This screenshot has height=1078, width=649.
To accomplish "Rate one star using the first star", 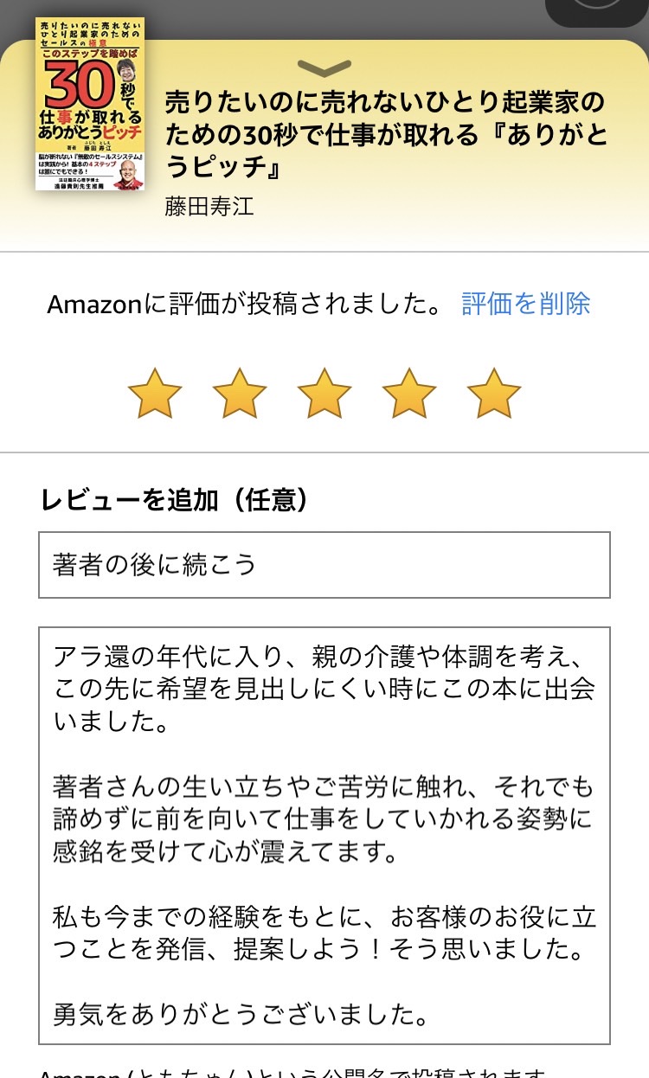I will (155, 394).
